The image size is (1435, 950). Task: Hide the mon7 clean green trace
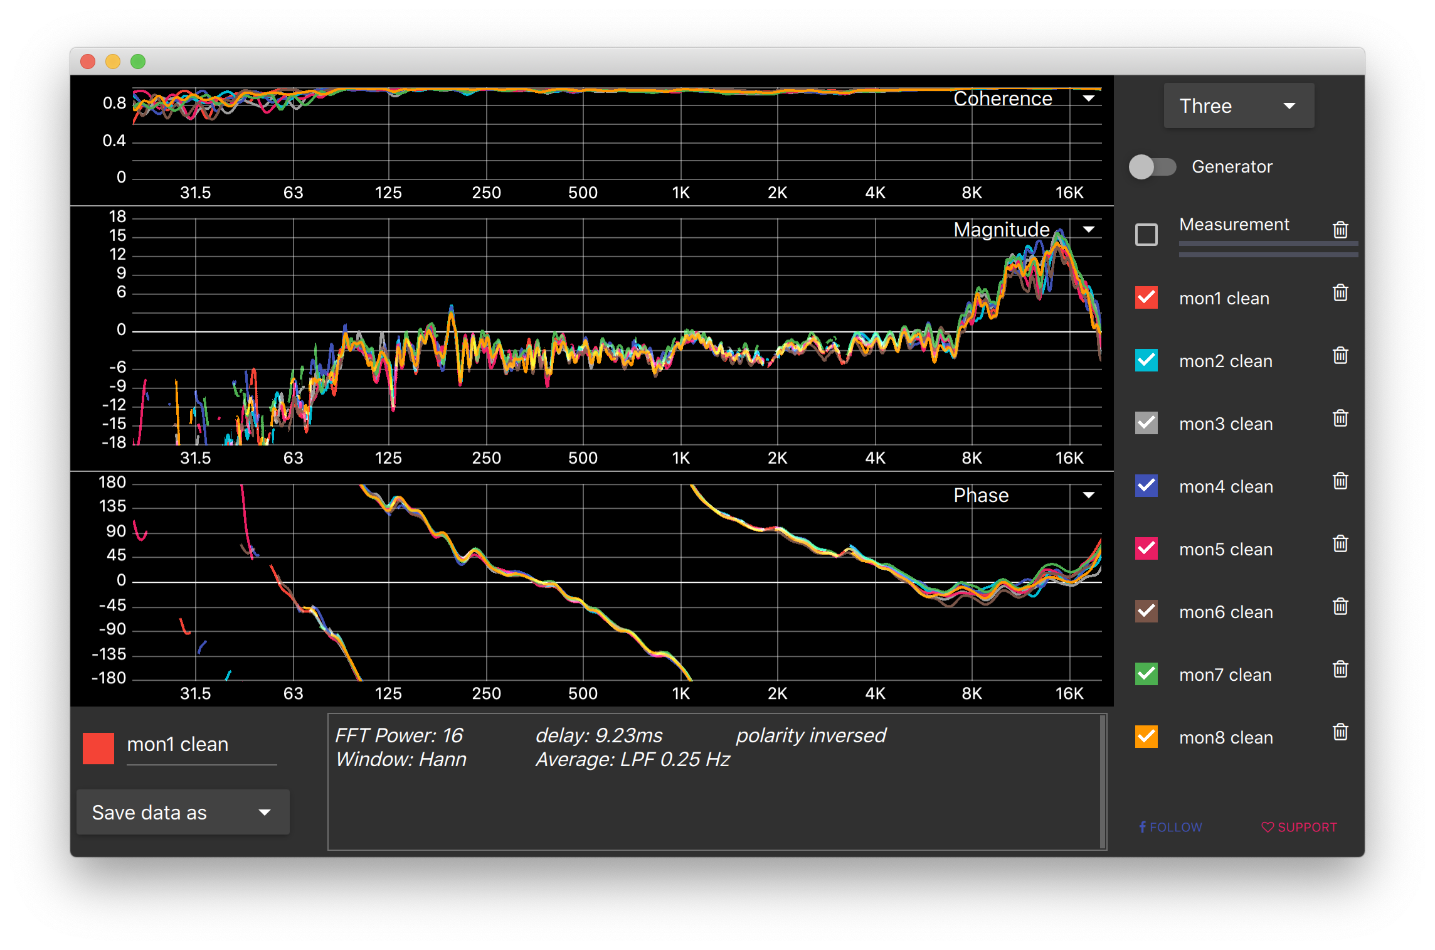(1146, 674)
